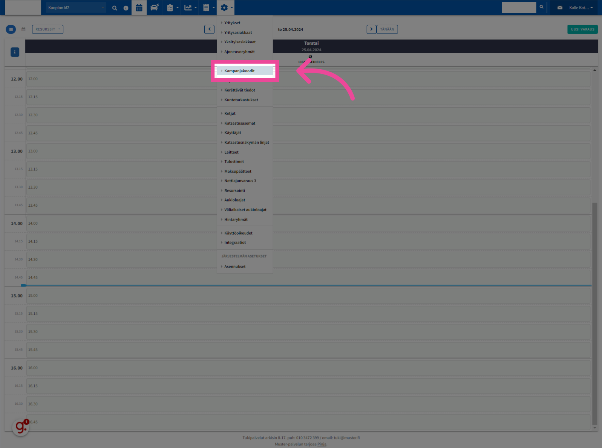
Task: Open the RESURSSIT dropdown button
Action: pos(47,29)
